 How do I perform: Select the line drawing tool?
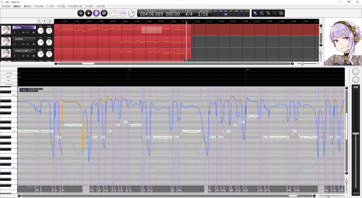[274, 13]
